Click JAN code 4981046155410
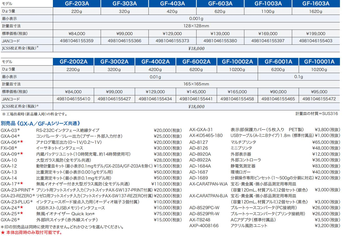 (73, 99)
